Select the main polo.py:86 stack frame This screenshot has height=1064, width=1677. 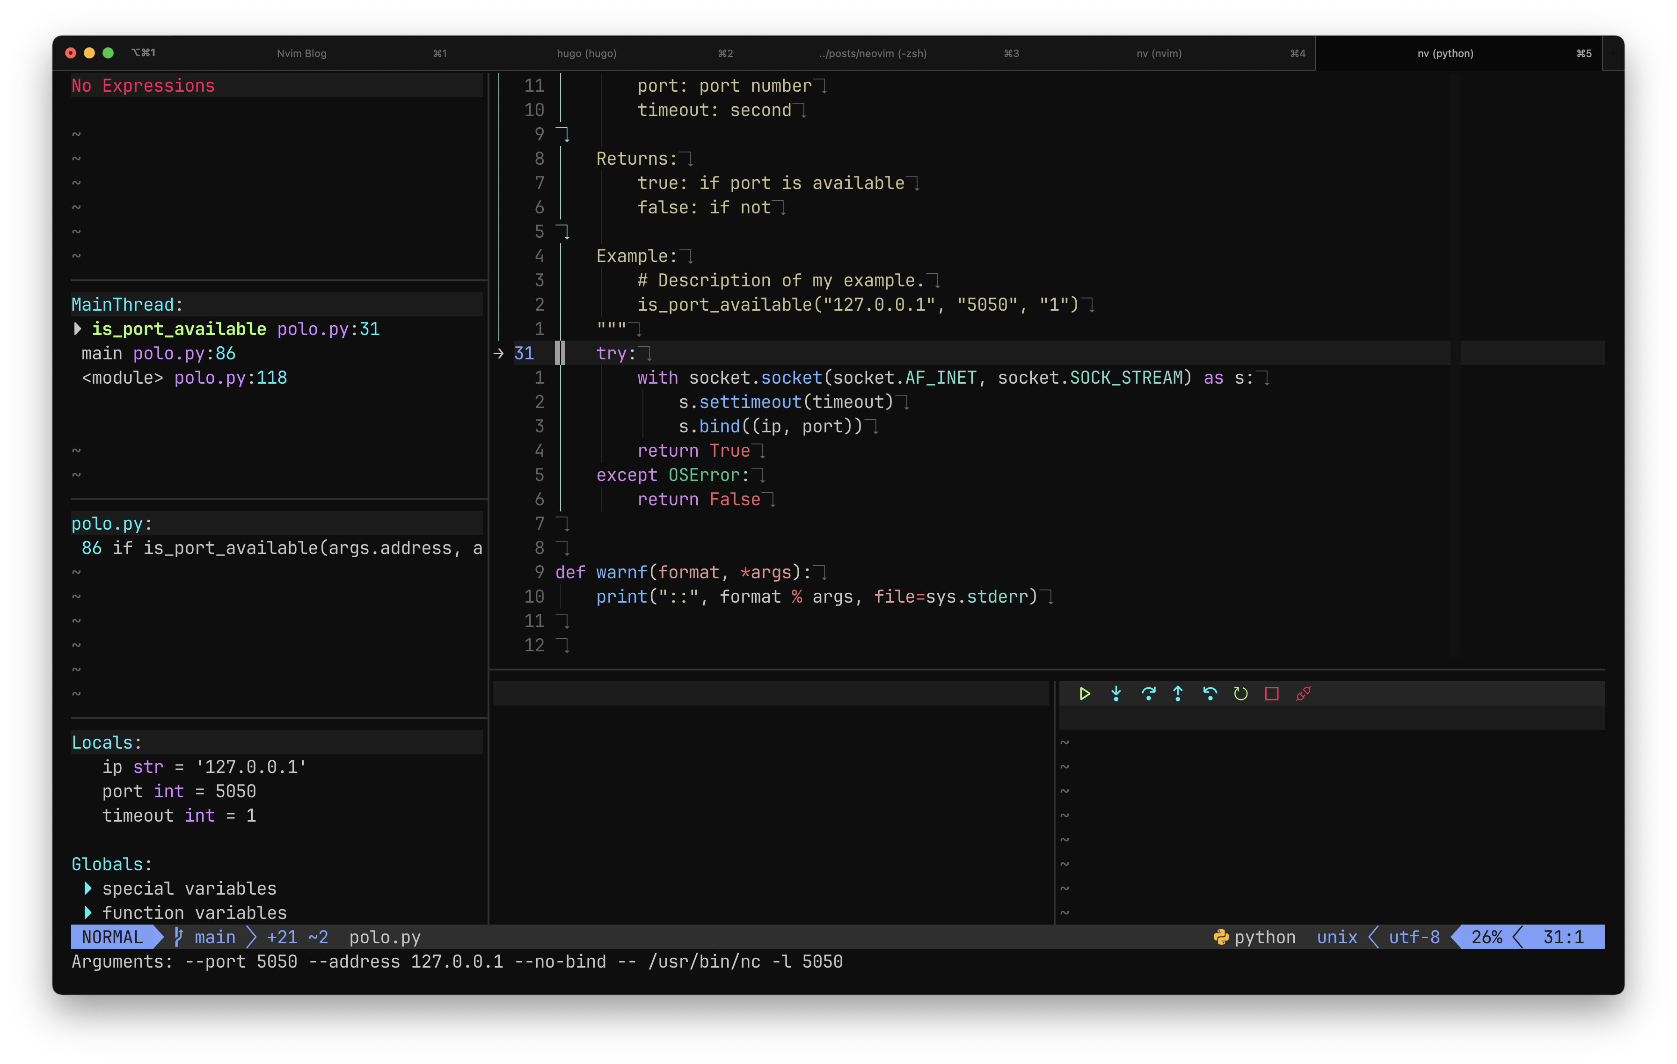159,354
